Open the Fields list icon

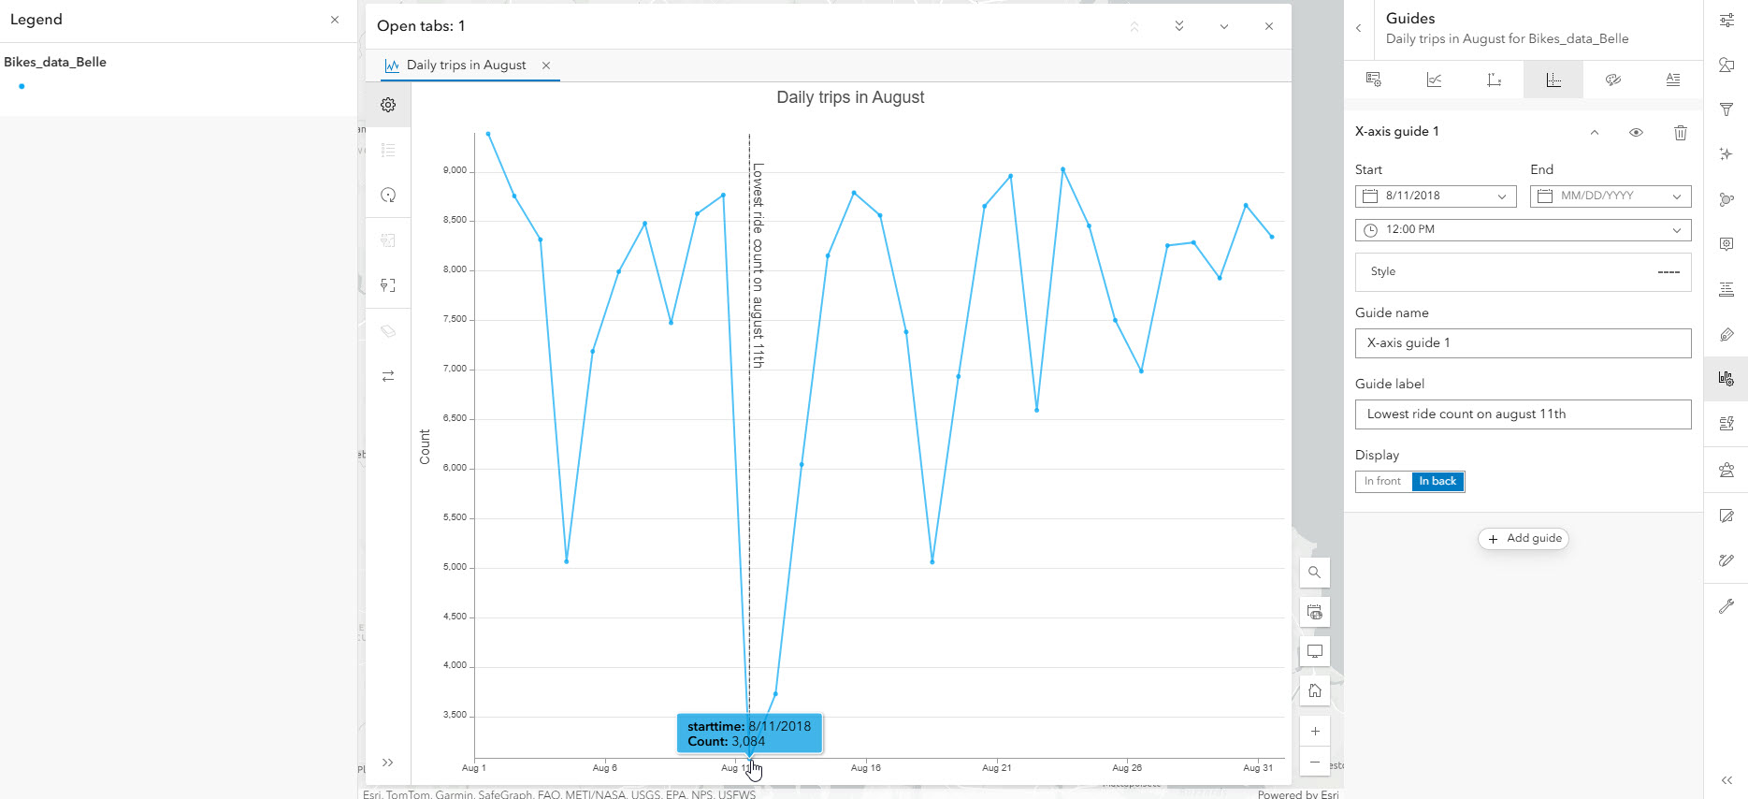click(1726, 289)
